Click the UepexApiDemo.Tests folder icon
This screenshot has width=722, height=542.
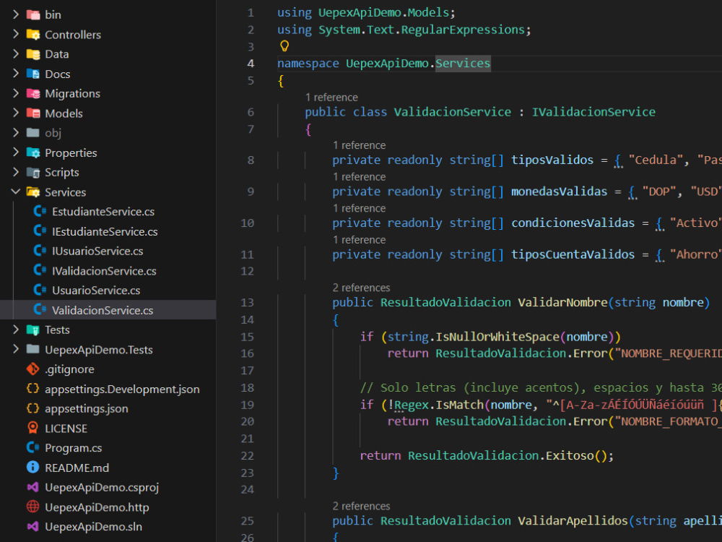[33, 349]
